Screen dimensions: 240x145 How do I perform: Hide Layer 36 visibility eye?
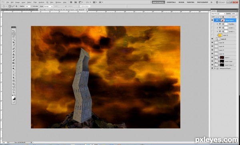(x=212, y=54)
